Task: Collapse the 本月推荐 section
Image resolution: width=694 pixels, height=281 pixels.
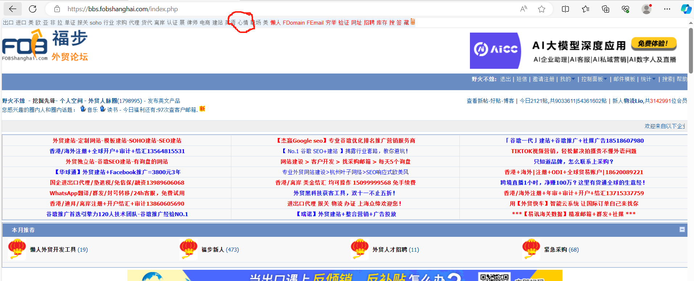Action: click(x=682, y=230)
